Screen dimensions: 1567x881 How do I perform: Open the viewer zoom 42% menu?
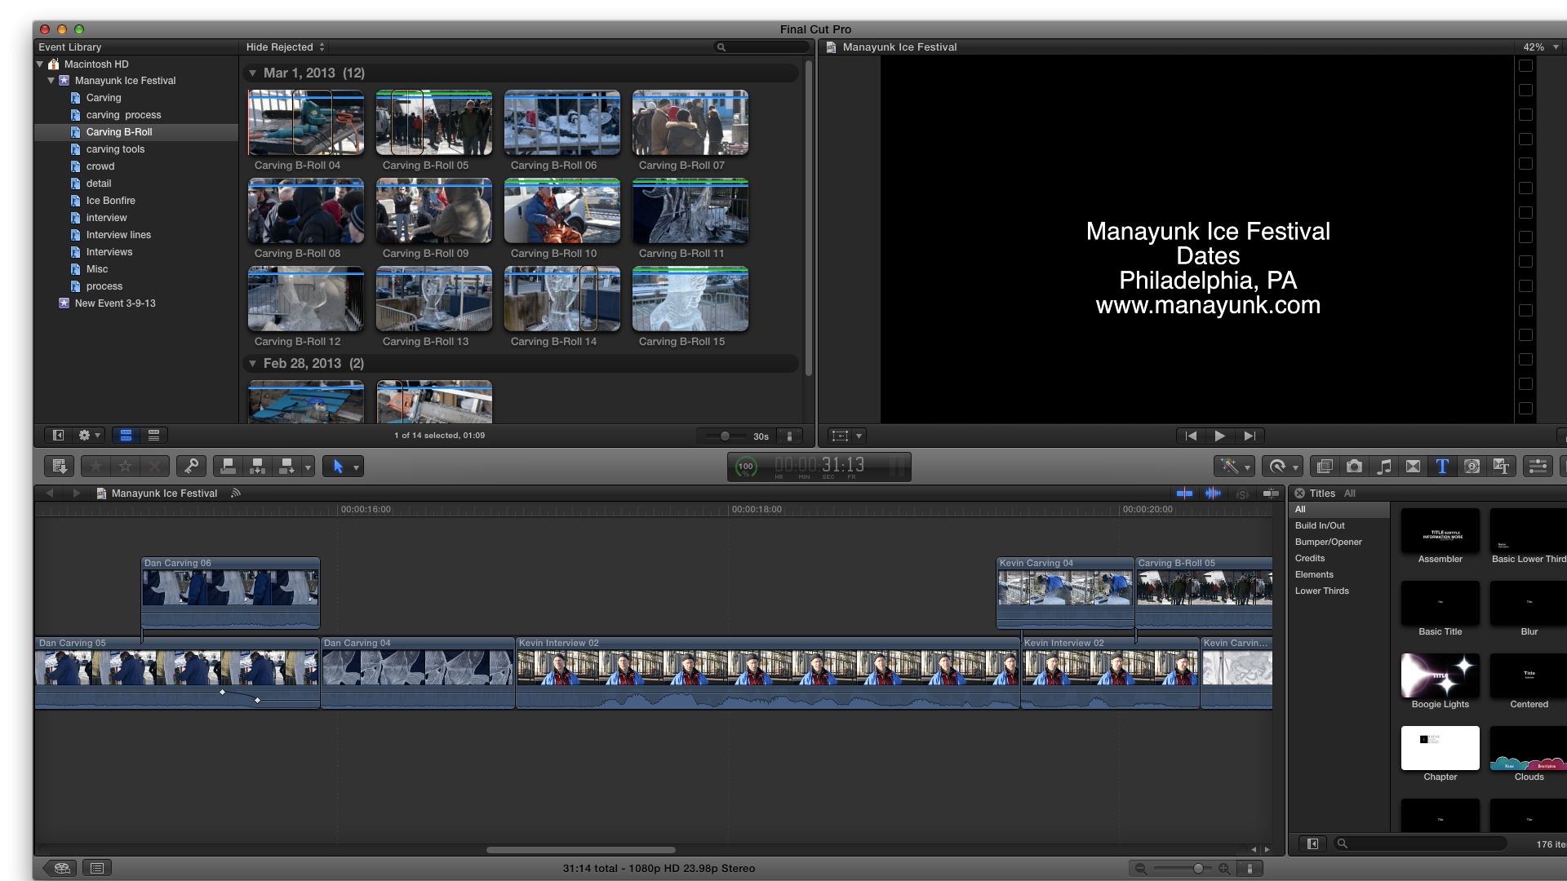click(x=1541, y=47)
